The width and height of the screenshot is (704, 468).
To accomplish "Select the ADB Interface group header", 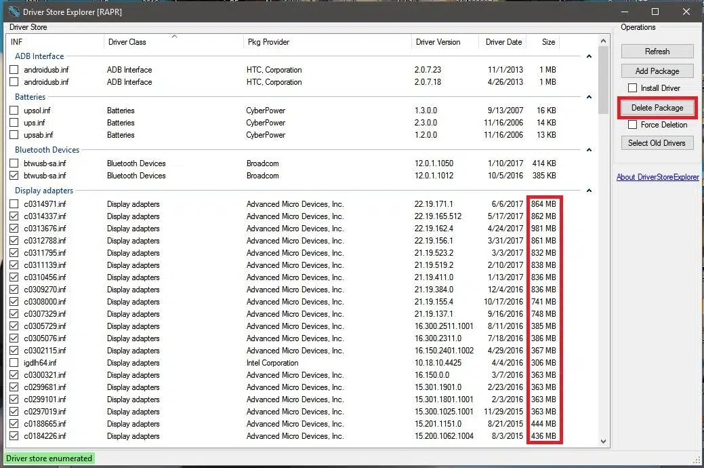I will [39, 56].
